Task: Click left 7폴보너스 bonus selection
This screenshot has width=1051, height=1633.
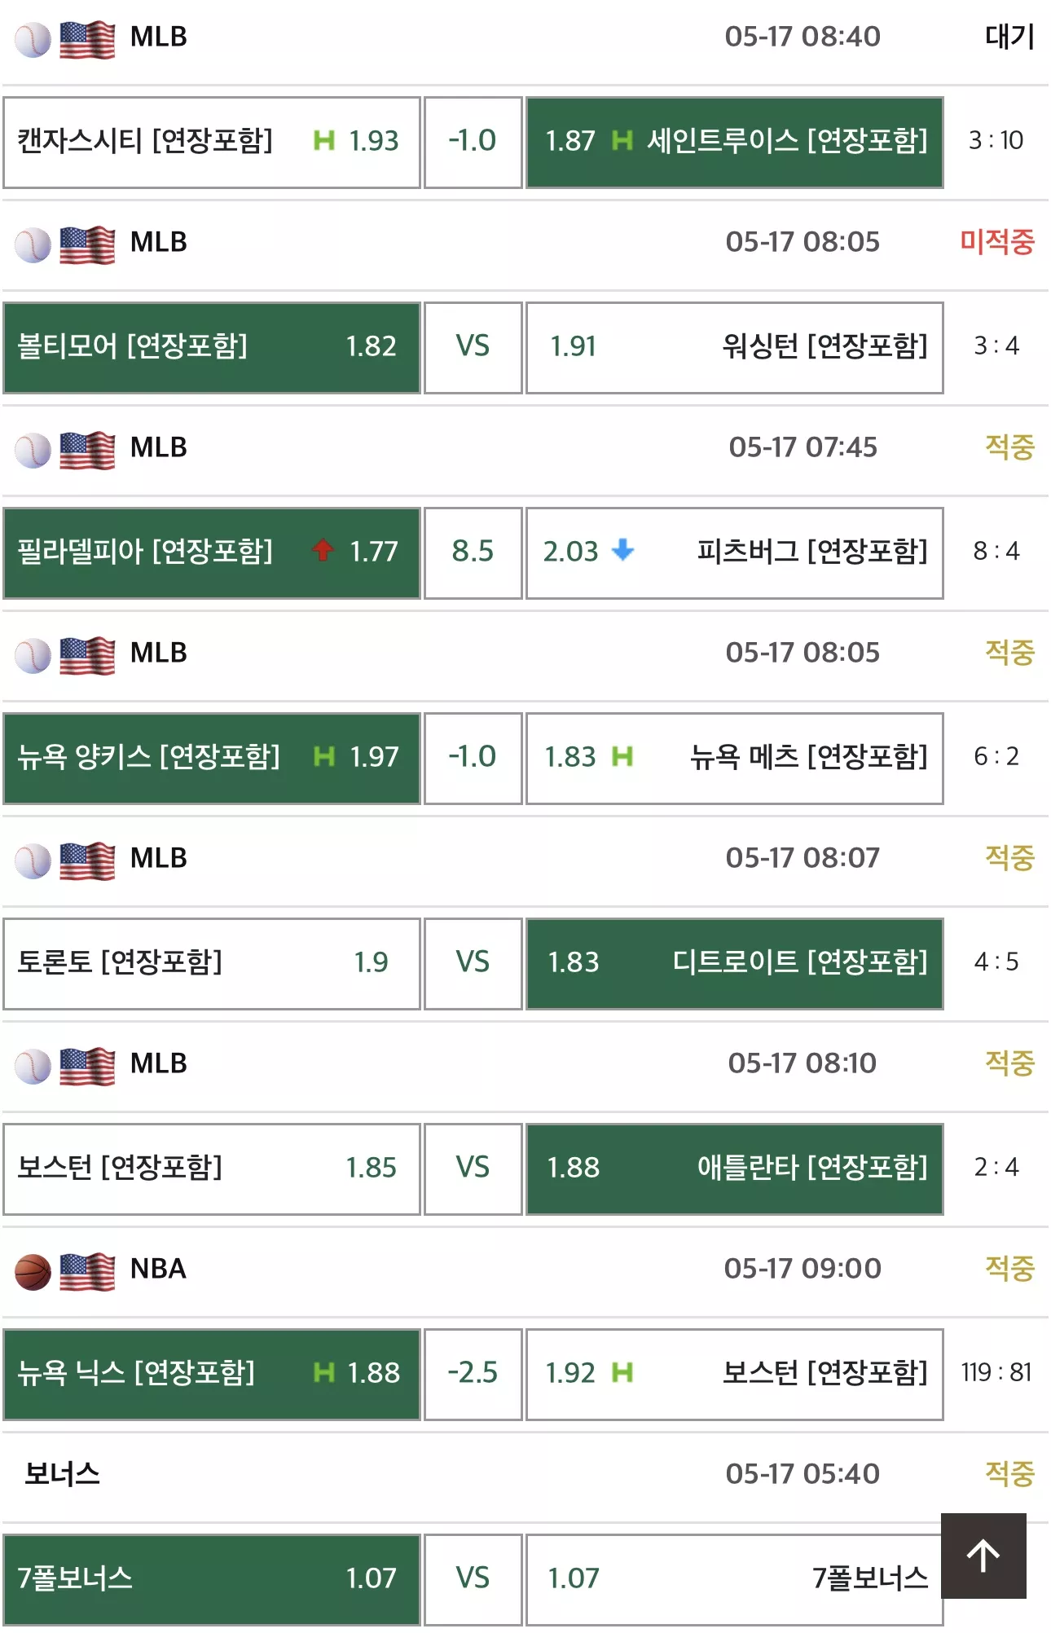Action: (x=212, y=1580)
